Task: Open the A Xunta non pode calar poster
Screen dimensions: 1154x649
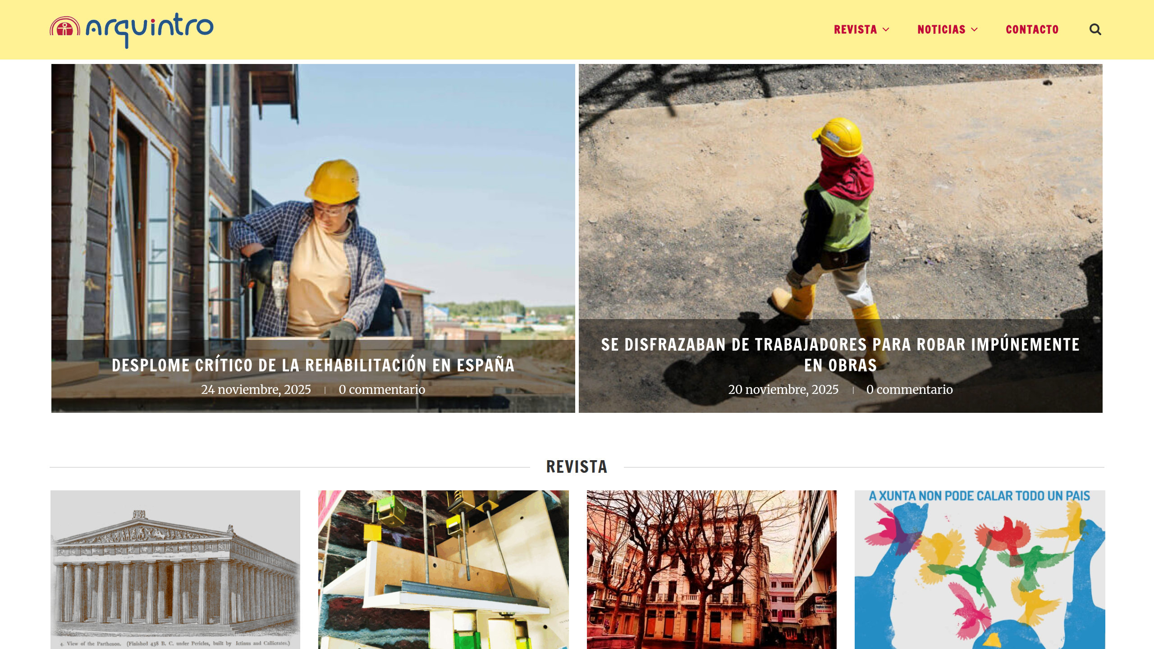Action: click(980, 570)
